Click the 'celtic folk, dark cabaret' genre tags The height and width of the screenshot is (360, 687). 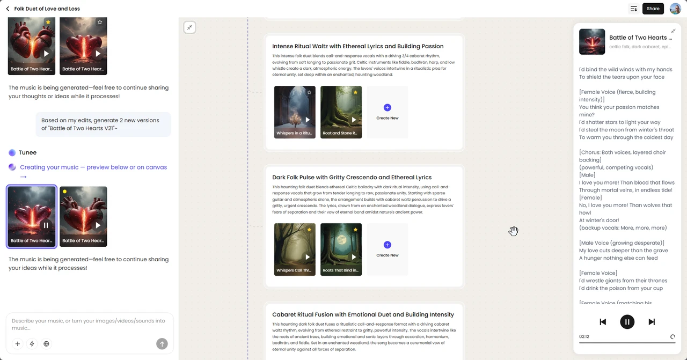(640, 47)
